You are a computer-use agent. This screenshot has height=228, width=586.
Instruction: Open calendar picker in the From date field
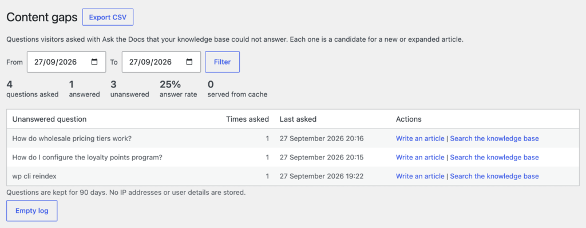[94, 62]
